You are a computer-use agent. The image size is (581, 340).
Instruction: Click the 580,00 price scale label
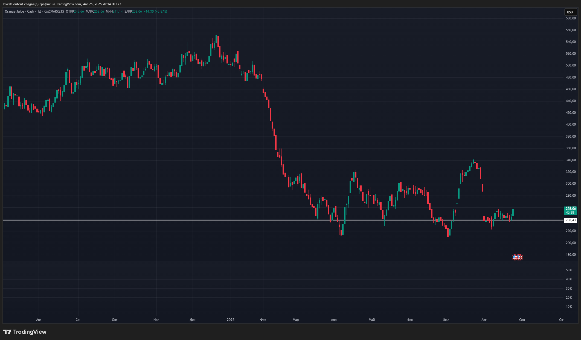click(x=571, y=18)
